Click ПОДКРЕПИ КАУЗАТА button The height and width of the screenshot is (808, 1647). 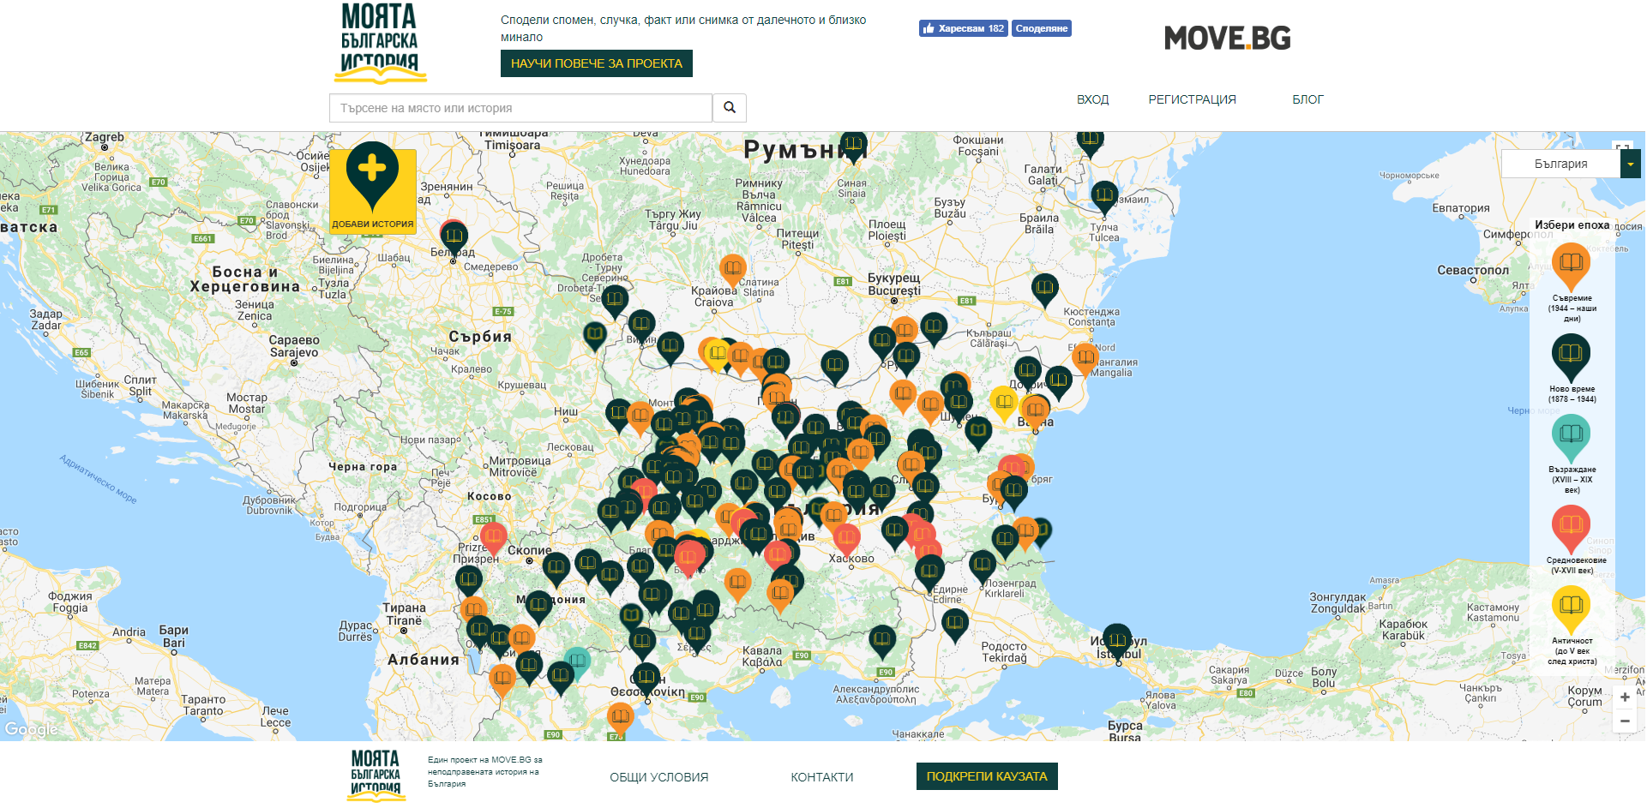987,776
